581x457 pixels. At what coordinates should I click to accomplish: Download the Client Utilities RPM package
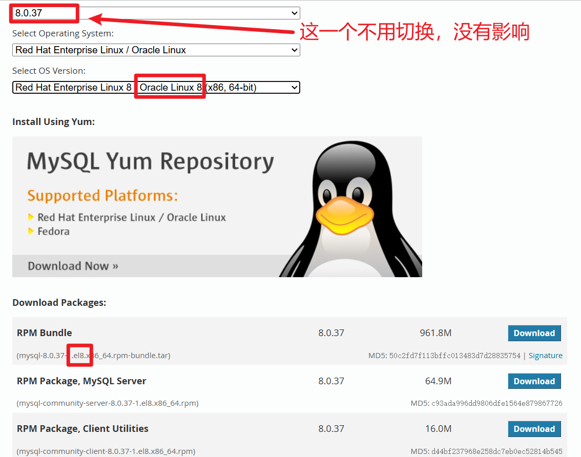(534, 429)
